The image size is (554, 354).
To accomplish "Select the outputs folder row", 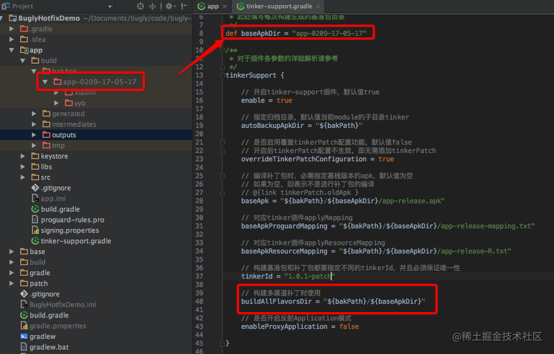I will [x=96, y=135].
